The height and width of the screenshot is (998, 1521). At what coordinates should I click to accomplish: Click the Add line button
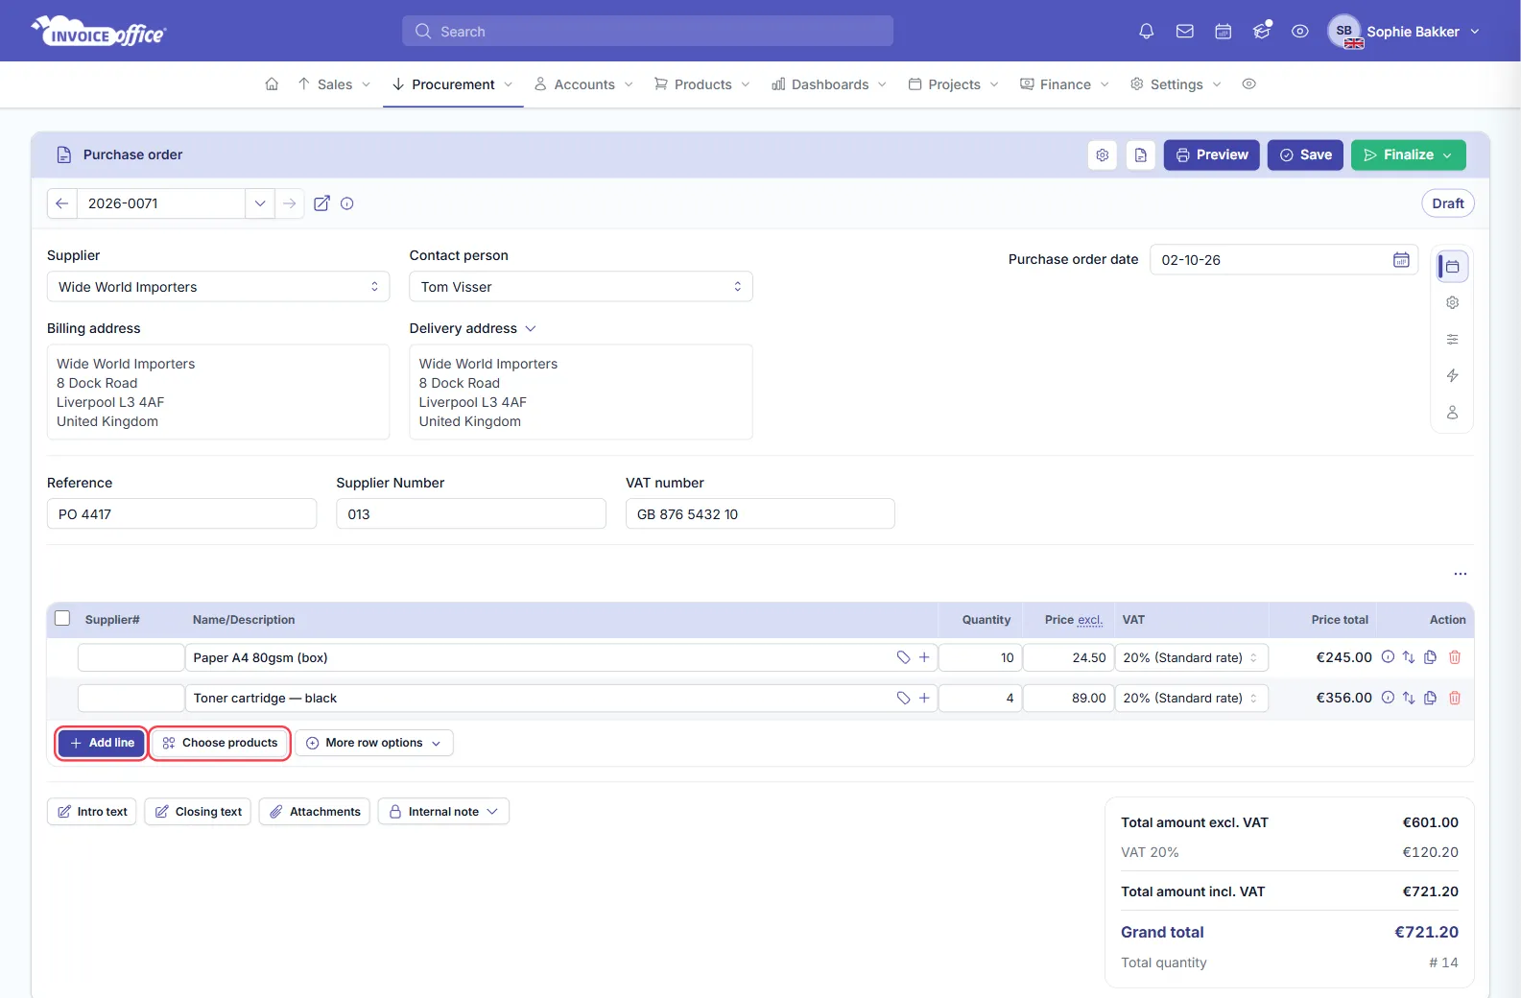tap(102, 743)
